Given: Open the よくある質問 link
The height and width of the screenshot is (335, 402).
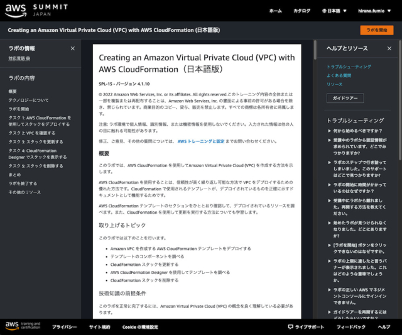Looking at the screenshot, I should click(x=339, y=75).
